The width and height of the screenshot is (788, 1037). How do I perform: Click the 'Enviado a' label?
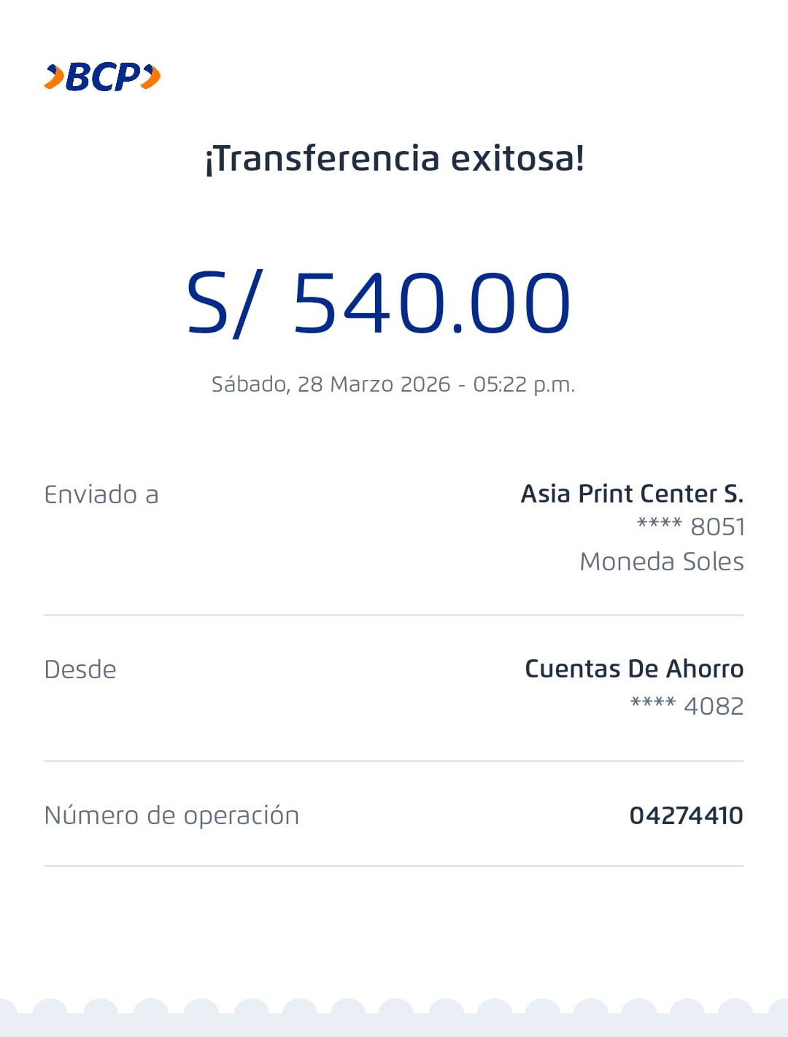[101, 494]
